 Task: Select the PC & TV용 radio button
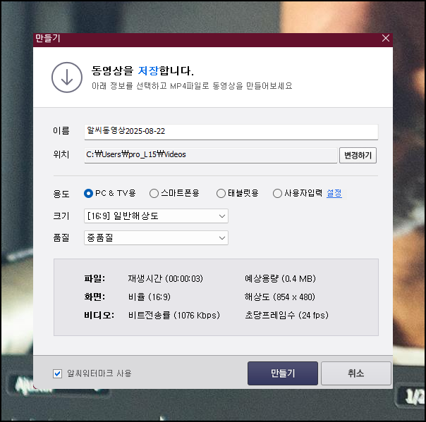tap(89, 193)
